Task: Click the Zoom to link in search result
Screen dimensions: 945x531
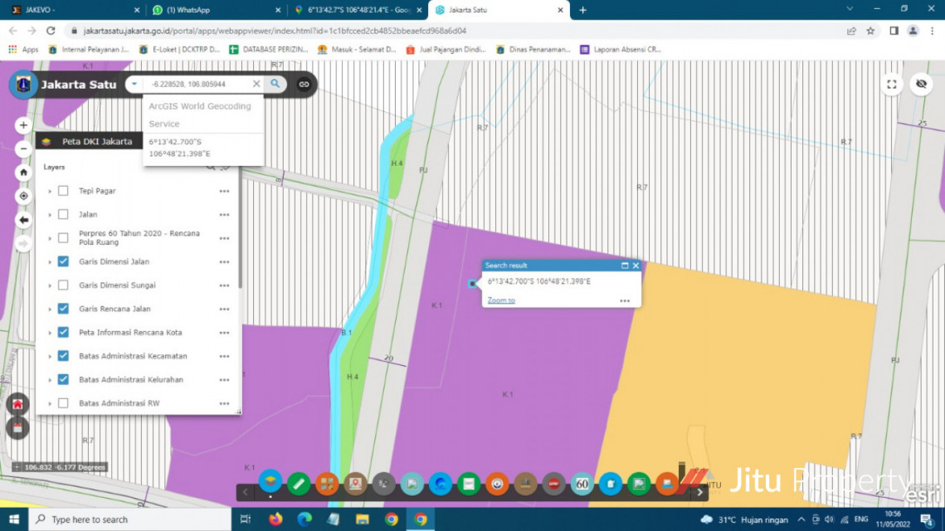Action: [x=501, y=300]
